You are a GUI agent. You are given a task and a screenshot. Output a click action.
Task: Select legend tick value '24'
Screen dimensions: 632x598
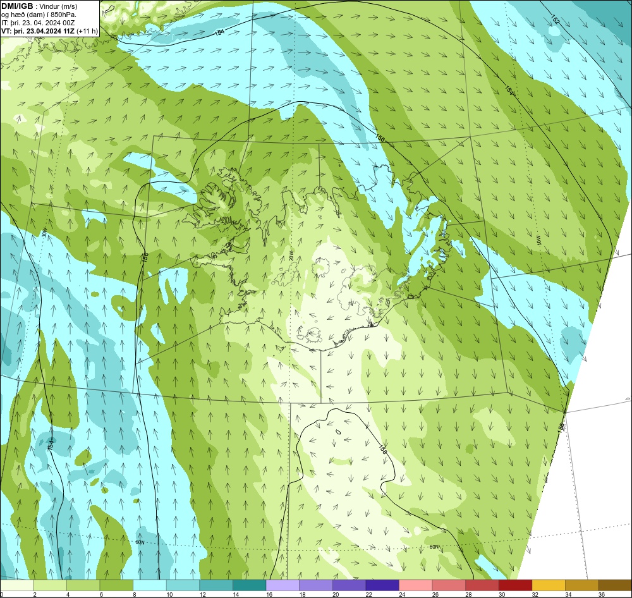click(402, 594)
